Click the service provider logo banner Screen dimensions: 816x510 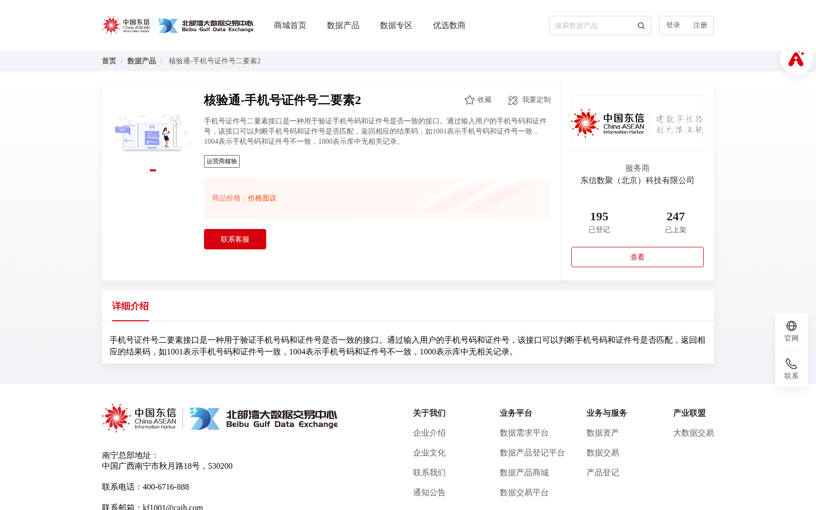point(637,123)
